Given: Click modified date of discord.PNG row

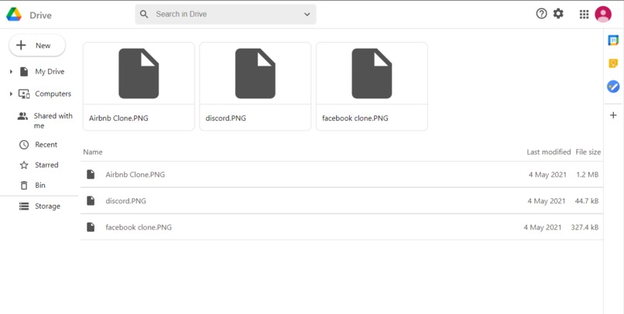Looking at the screenshot, I should pyautogui.click(x=547, y=201).
